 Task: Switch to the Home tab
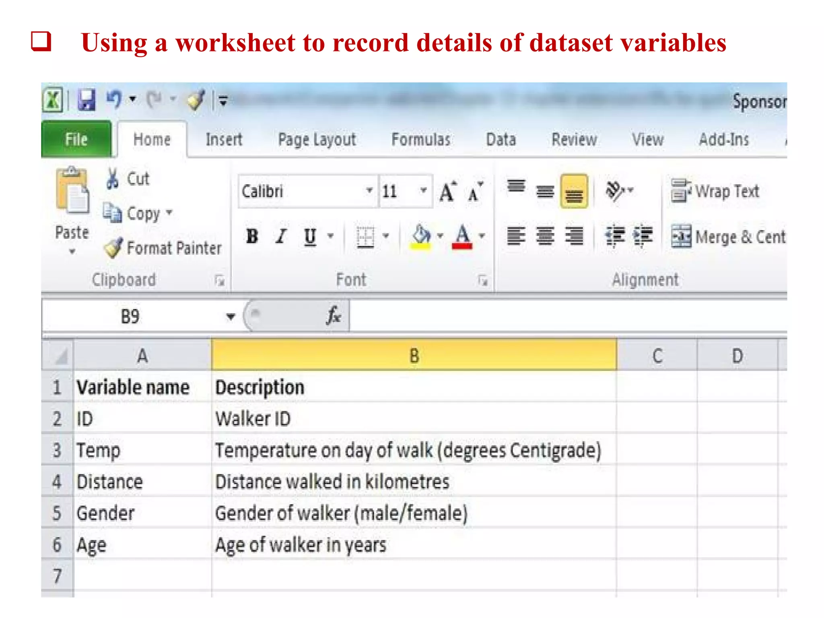pyautogui.click(x=152, y=140)
